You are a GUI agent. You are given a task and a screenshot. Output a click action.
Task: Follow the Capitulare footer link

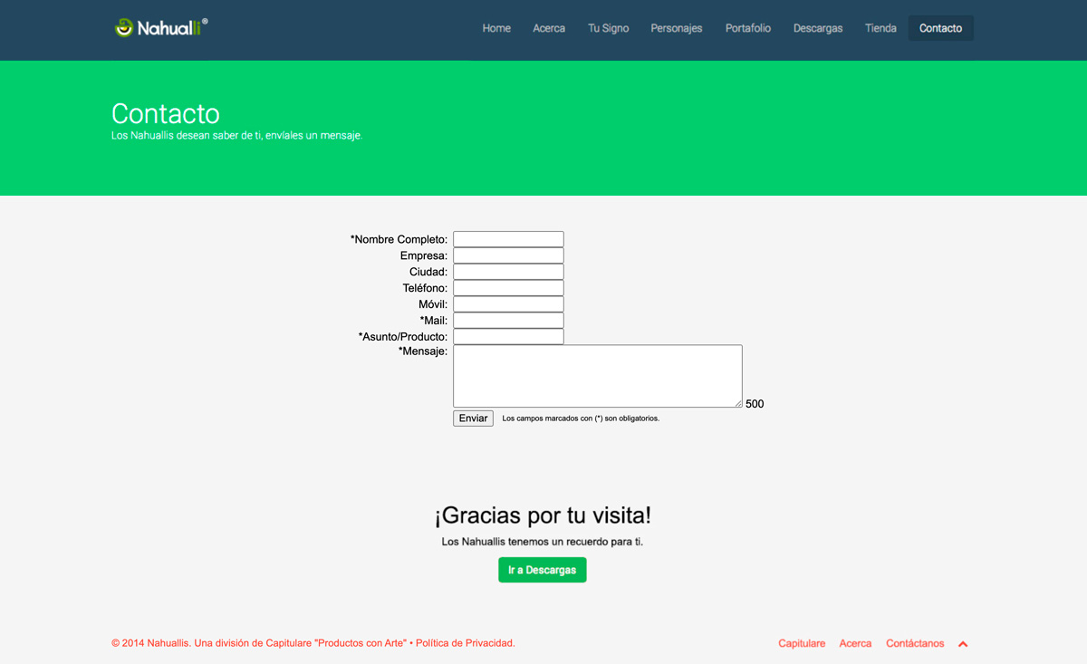[x=802, y=643]
